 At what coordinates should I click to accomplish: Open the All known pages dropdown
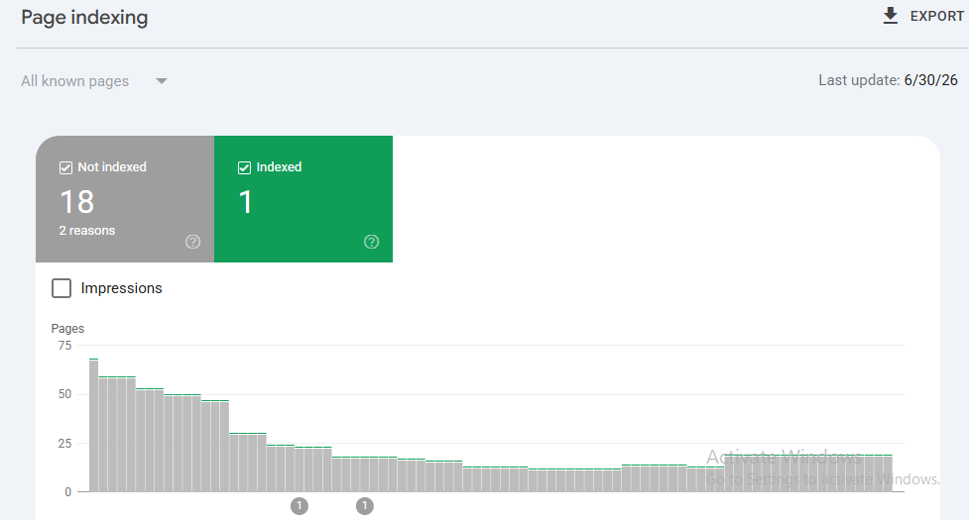[x=94, y=81]
